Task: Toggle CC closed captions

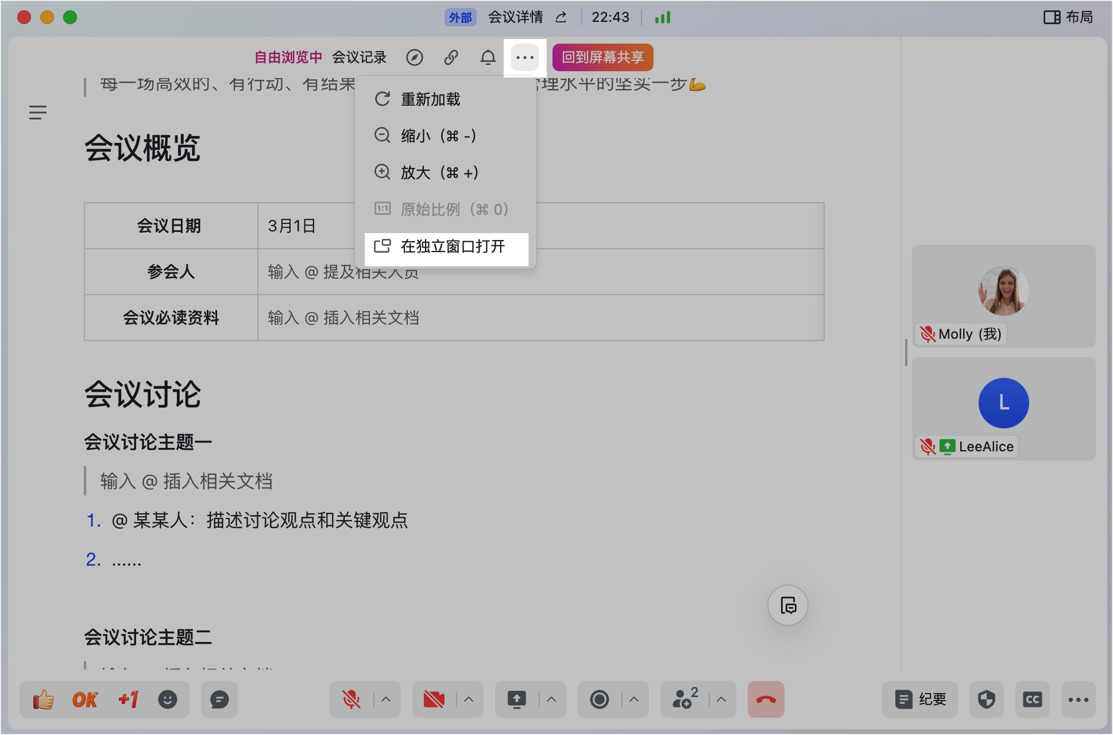Action: pyautogui.click(x=1032, y=699)
